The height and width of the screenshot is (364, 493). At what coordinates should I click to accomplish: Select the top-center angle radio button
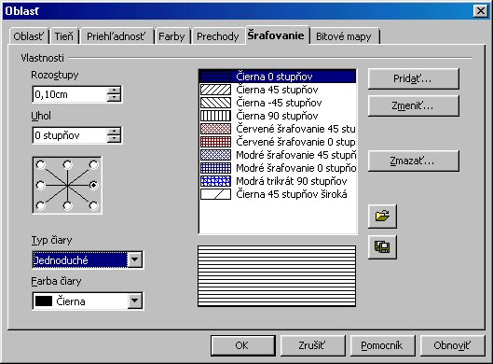[x=68, y=164]
